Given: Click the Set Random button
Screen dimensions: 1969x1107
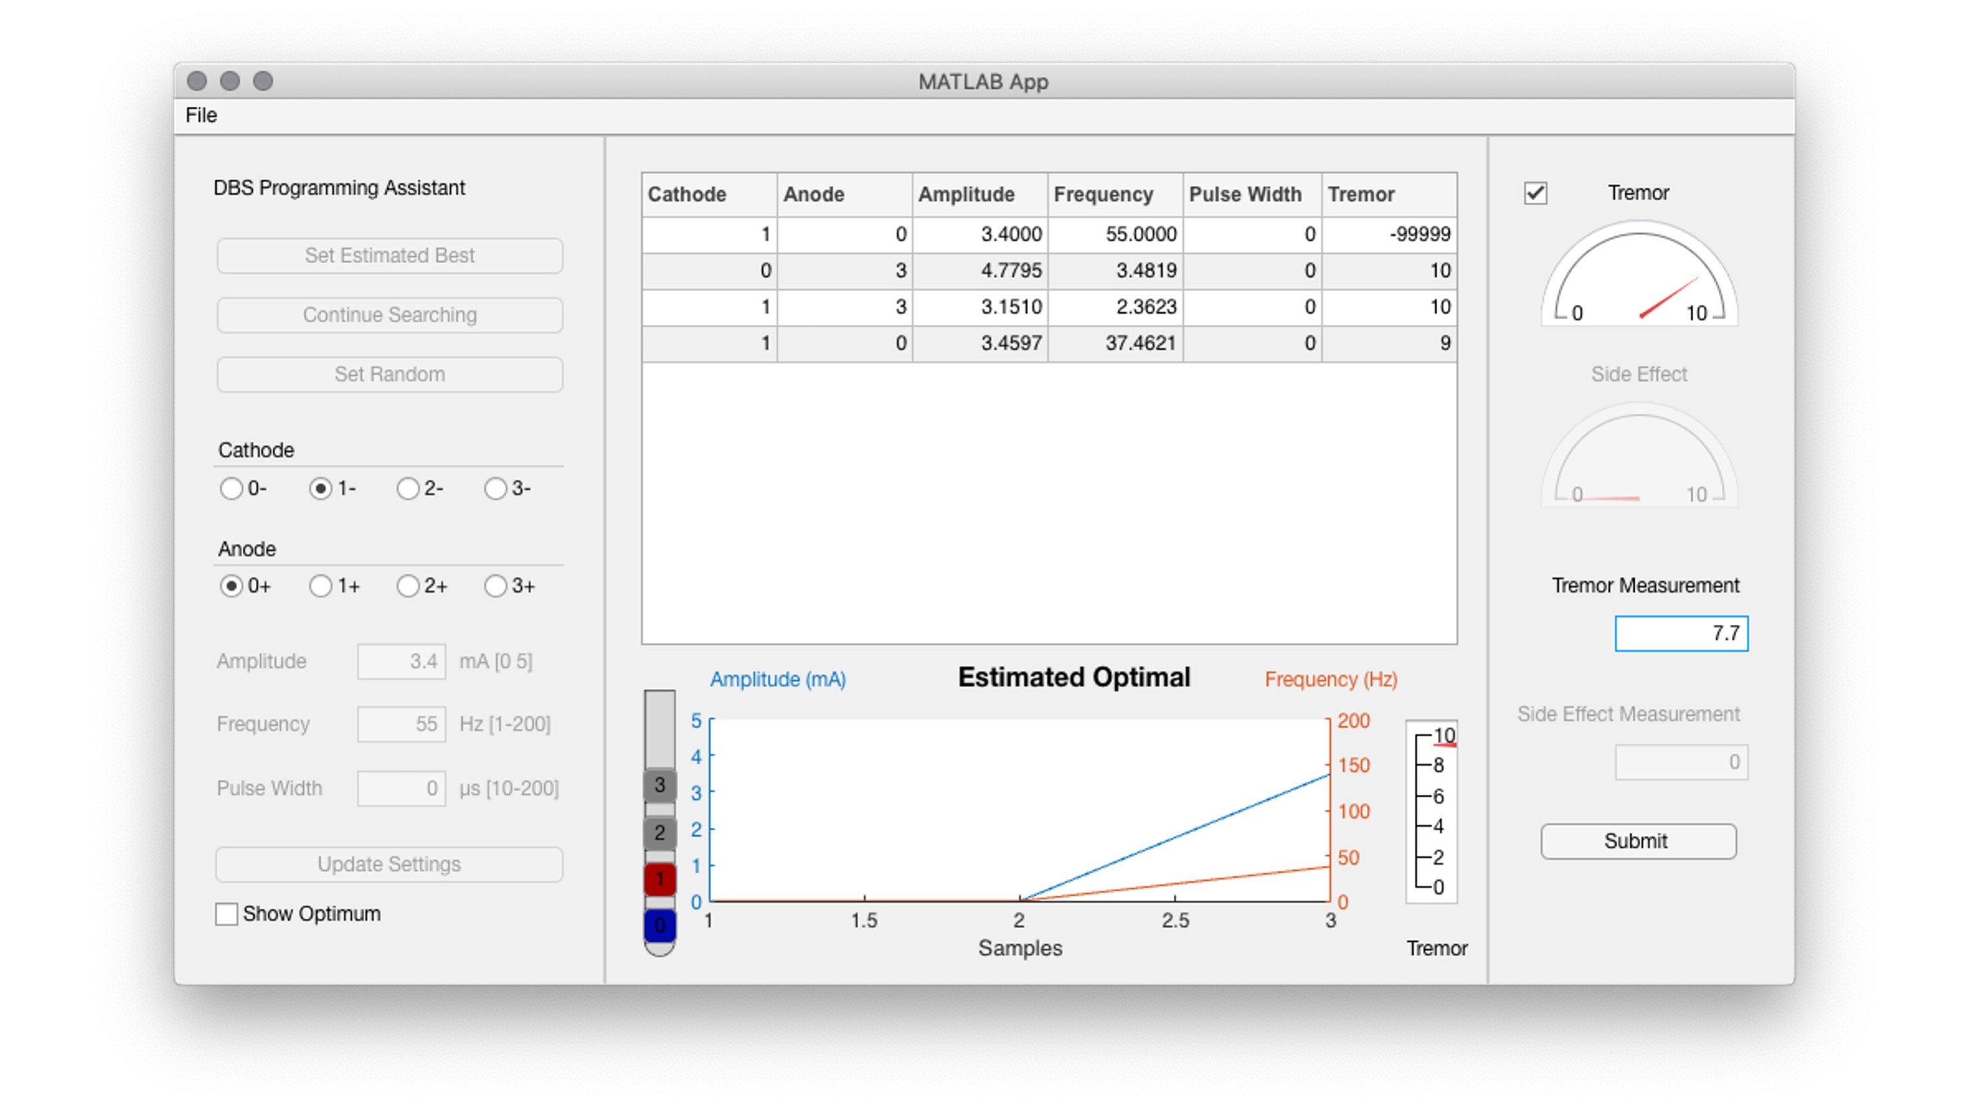Looking at the screenshot, I should pos(390,373).
